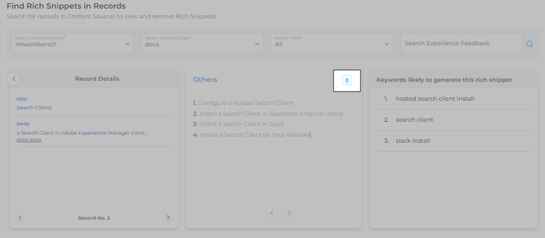Pick the 'slack install' keyword row
The image size is (545, 238).
pyautogui.click(x=413, y=141)
